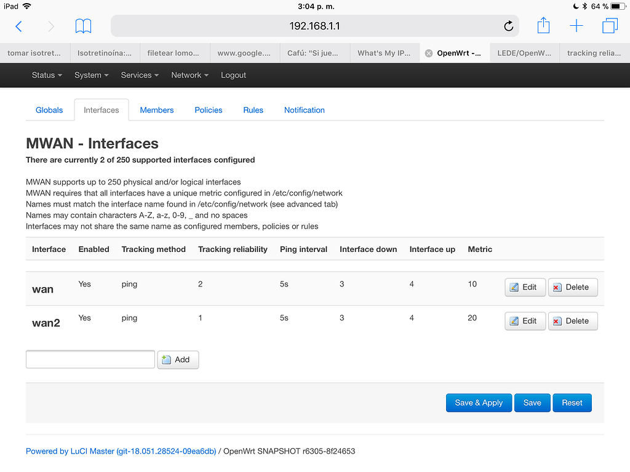Navigate back in Safari
Viewport: 630px width, 472px height.
coord(19,26)
